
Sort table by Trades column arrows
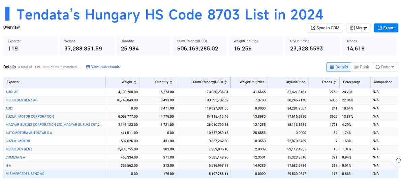coord(335,82)
